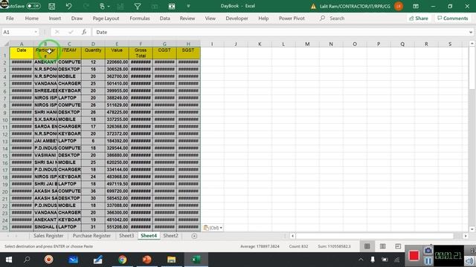
Task: Switch to the Purchase Register sheet
Action: coord(91,236)
